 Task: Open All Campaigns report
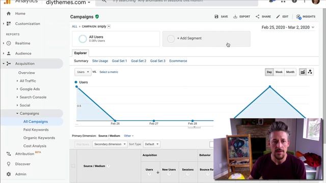pyautogui.click(x=36, y=121)
